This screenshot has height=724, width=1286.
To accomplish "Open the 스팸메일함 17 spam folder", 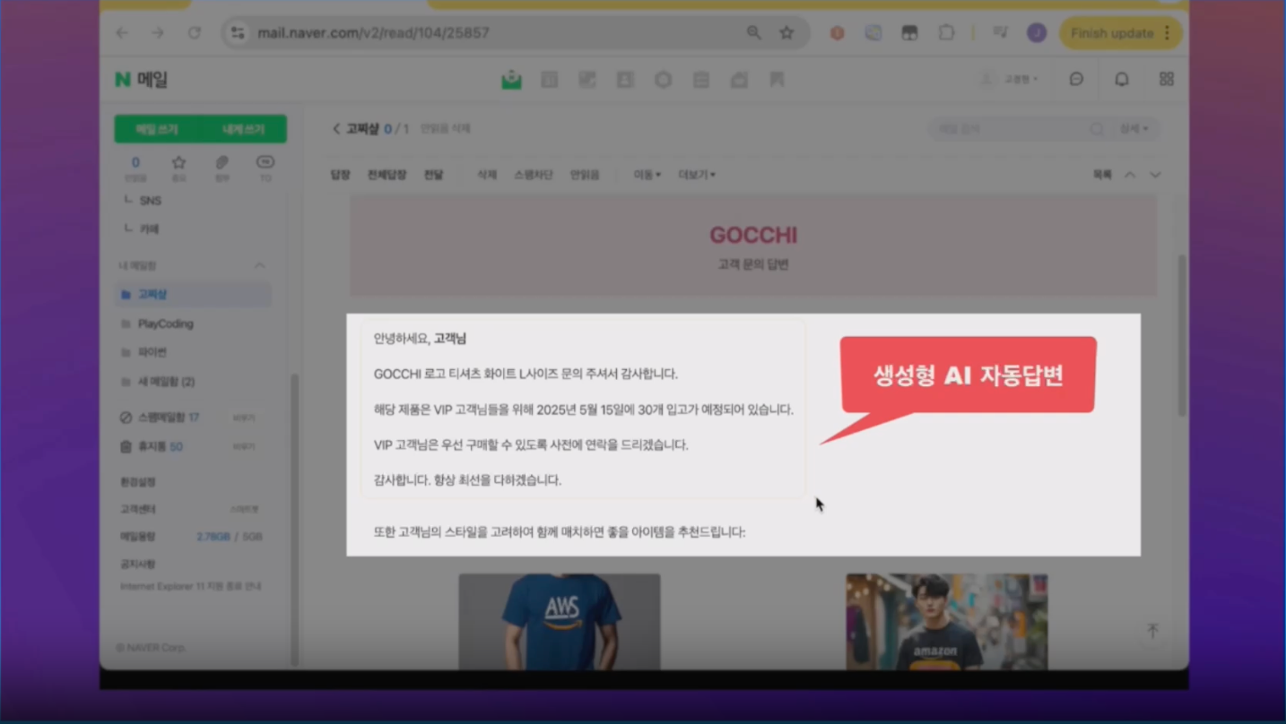I will 169,418.
